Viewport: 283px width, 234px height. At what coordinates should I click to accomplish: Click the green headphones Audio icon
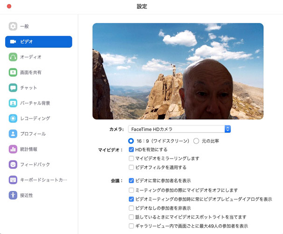[13, 57]
